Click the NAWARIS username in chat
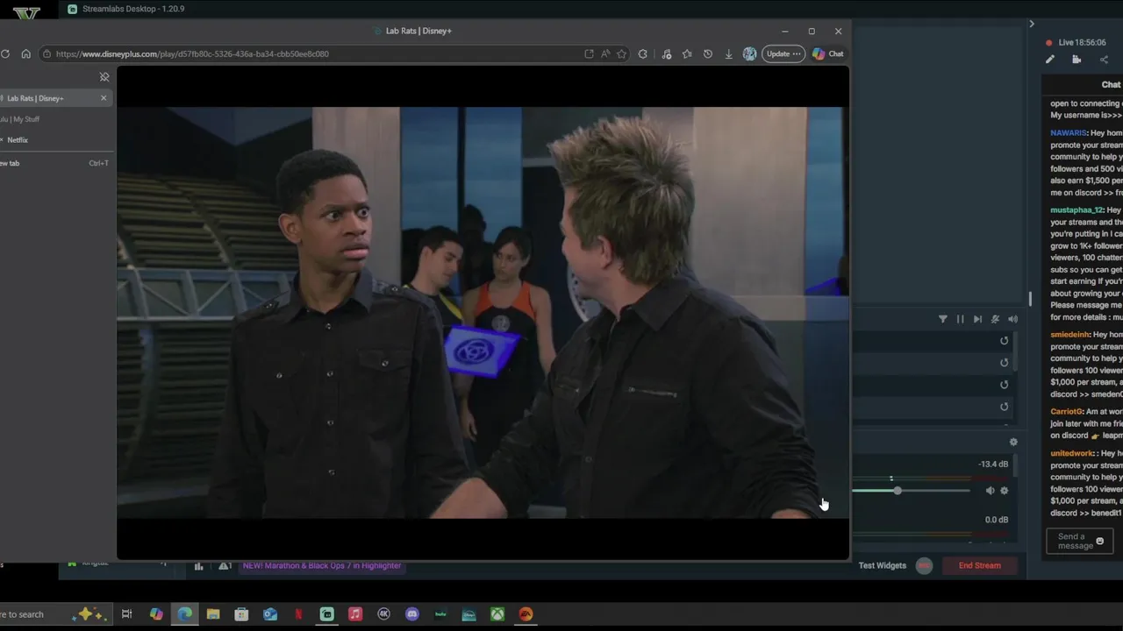Screen dimensions: 1123x631 (x=1069, y=133)
